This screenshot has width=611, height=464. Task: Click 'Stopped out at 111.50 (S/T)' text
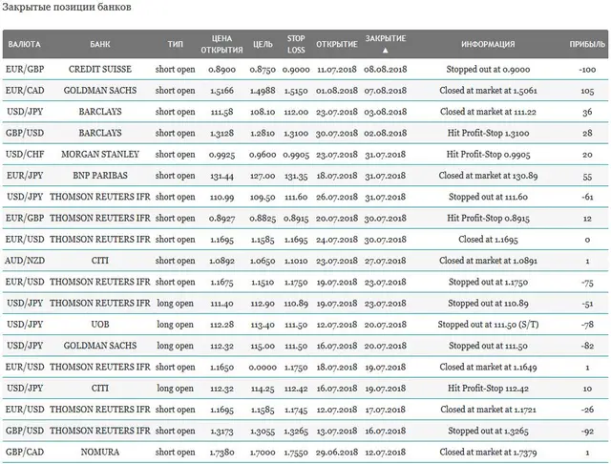488,325
